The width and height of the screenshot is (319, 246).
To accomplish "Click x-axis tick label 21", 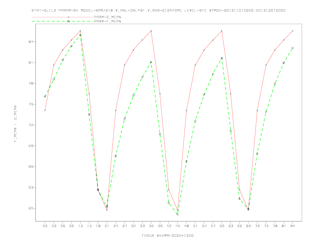I will click(x=107, y=226).
